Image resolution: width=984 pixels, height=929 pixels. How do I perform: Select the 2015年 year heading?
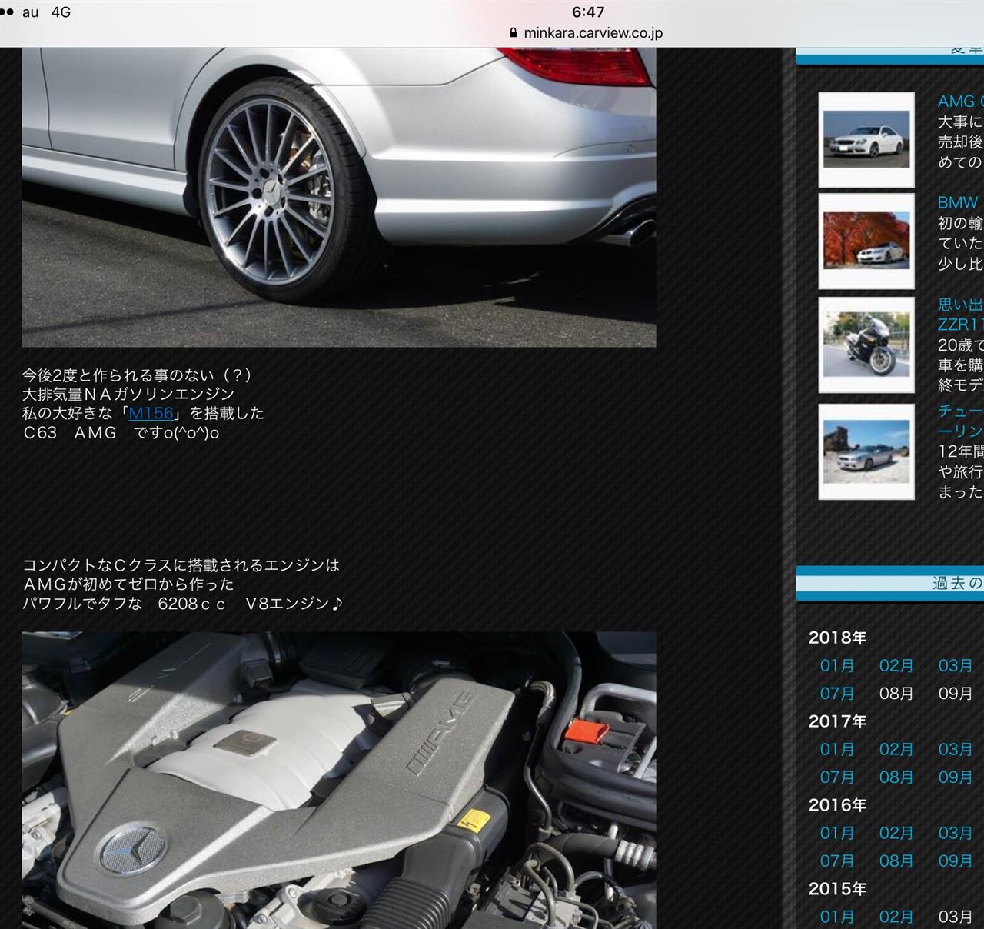pyautogui.click(x=837, y=889)
